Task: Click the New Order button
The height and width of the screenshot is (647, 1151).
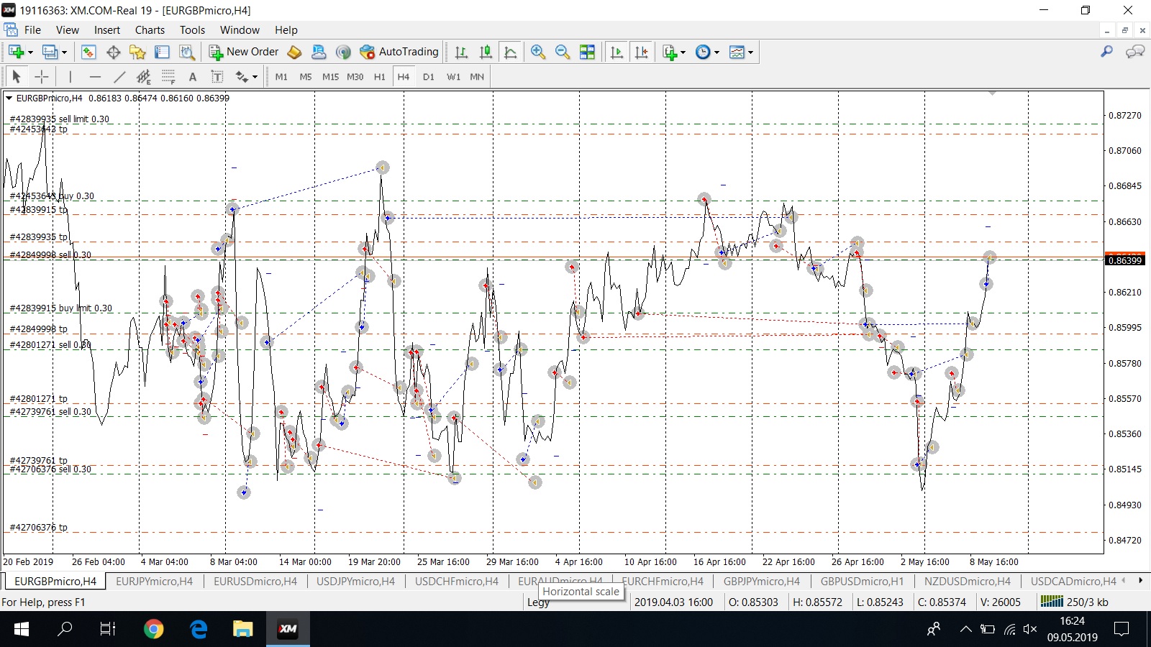Action: (x=244, y=52)
